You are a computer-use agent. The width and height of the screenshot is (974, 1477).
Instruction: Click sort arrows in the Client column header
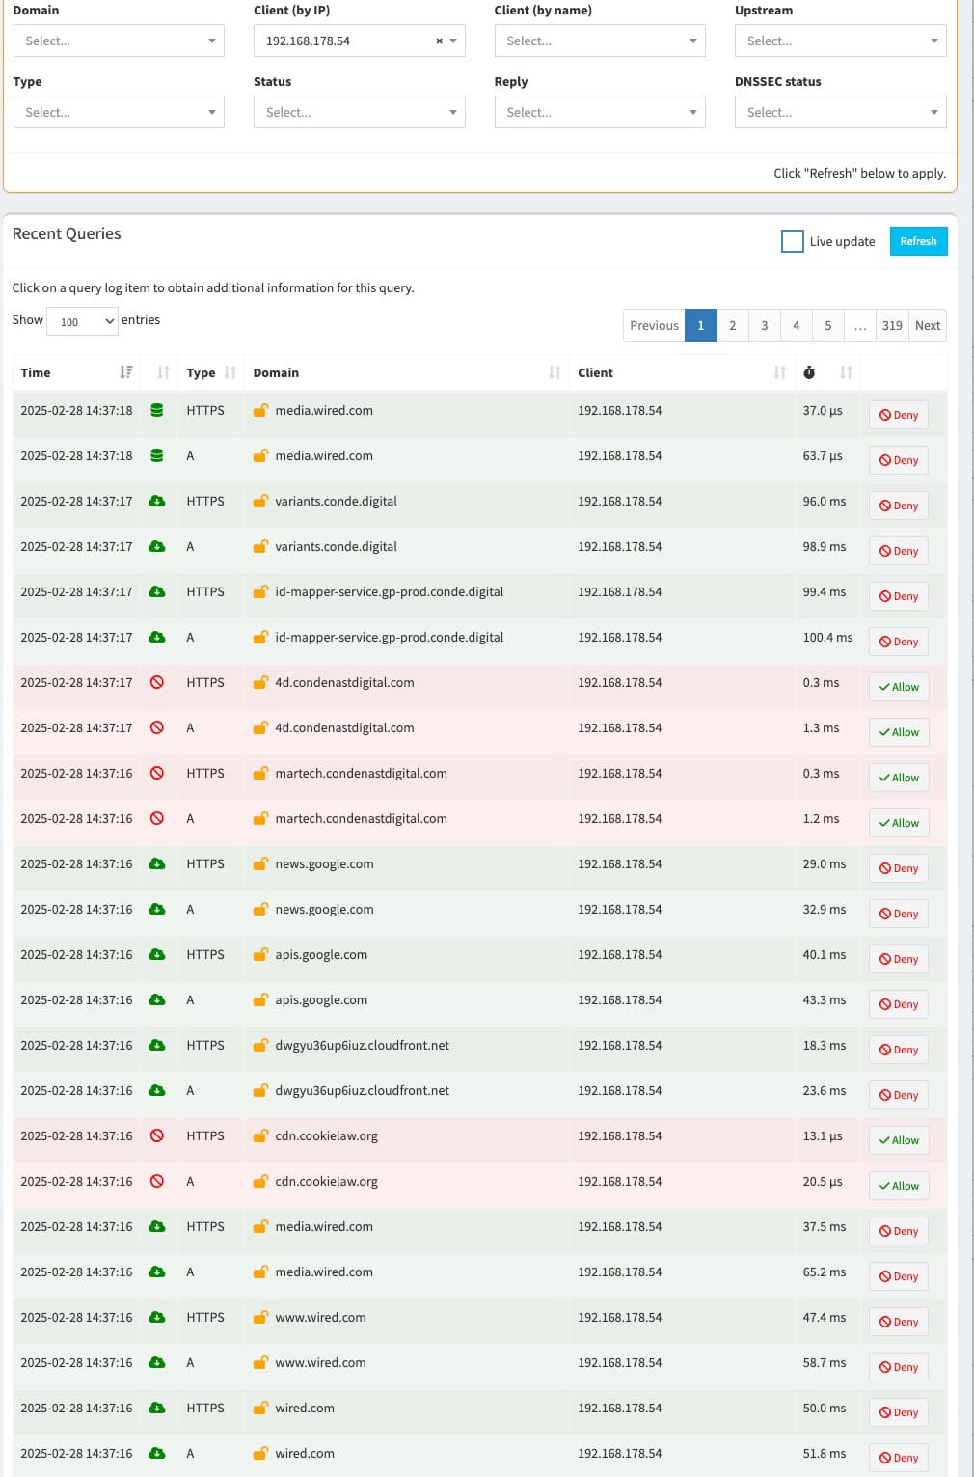(x=779, y=372)
